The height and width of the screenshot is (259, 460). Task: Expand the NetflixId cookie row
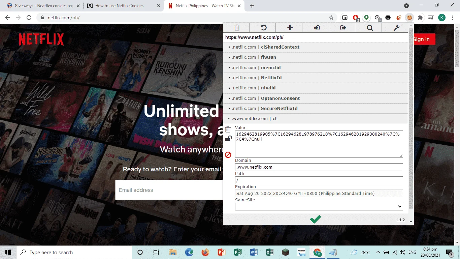316,78
